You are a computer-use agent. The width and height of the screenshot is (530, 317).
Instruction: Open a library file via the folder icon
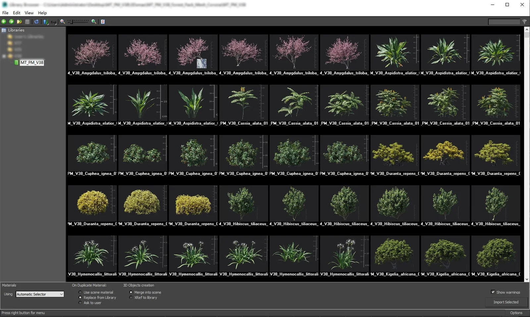[19, 21]
